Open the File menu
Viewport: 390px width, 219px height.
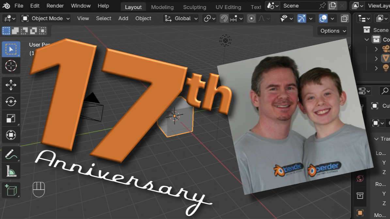pos(19,6)
